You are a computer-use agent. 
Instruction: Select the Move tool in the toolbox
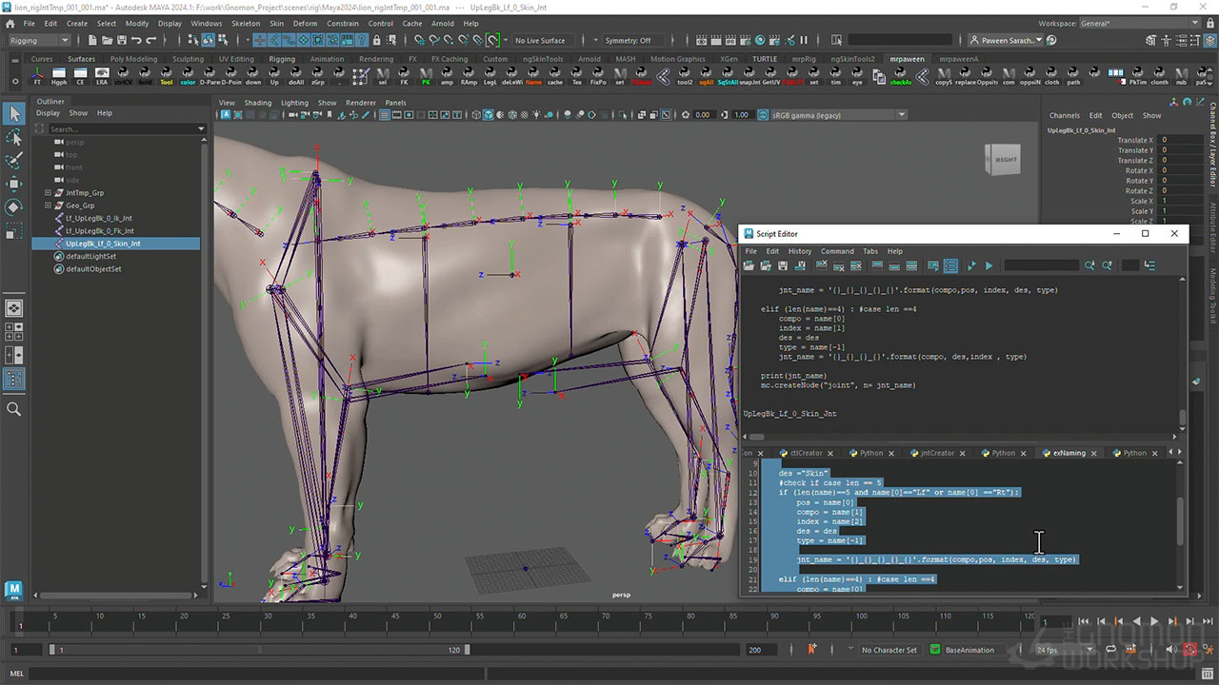(14, 184)
